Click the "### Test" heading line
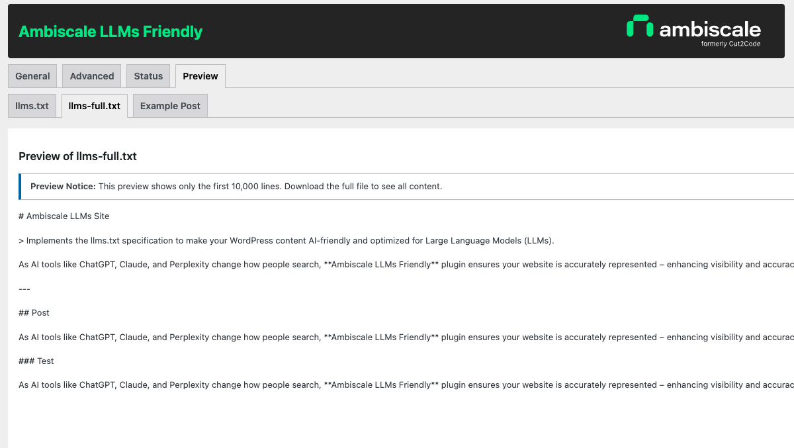 pyautogui.click(x=36, y=361)
